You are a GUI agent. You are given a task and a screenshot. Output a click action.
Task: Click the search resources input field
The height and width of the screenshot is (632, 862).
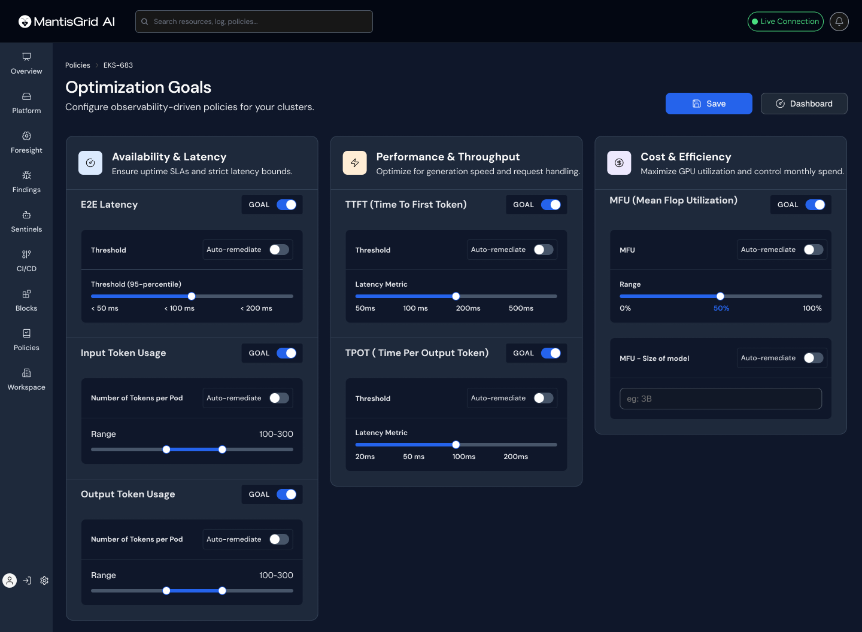click(254, 22)
